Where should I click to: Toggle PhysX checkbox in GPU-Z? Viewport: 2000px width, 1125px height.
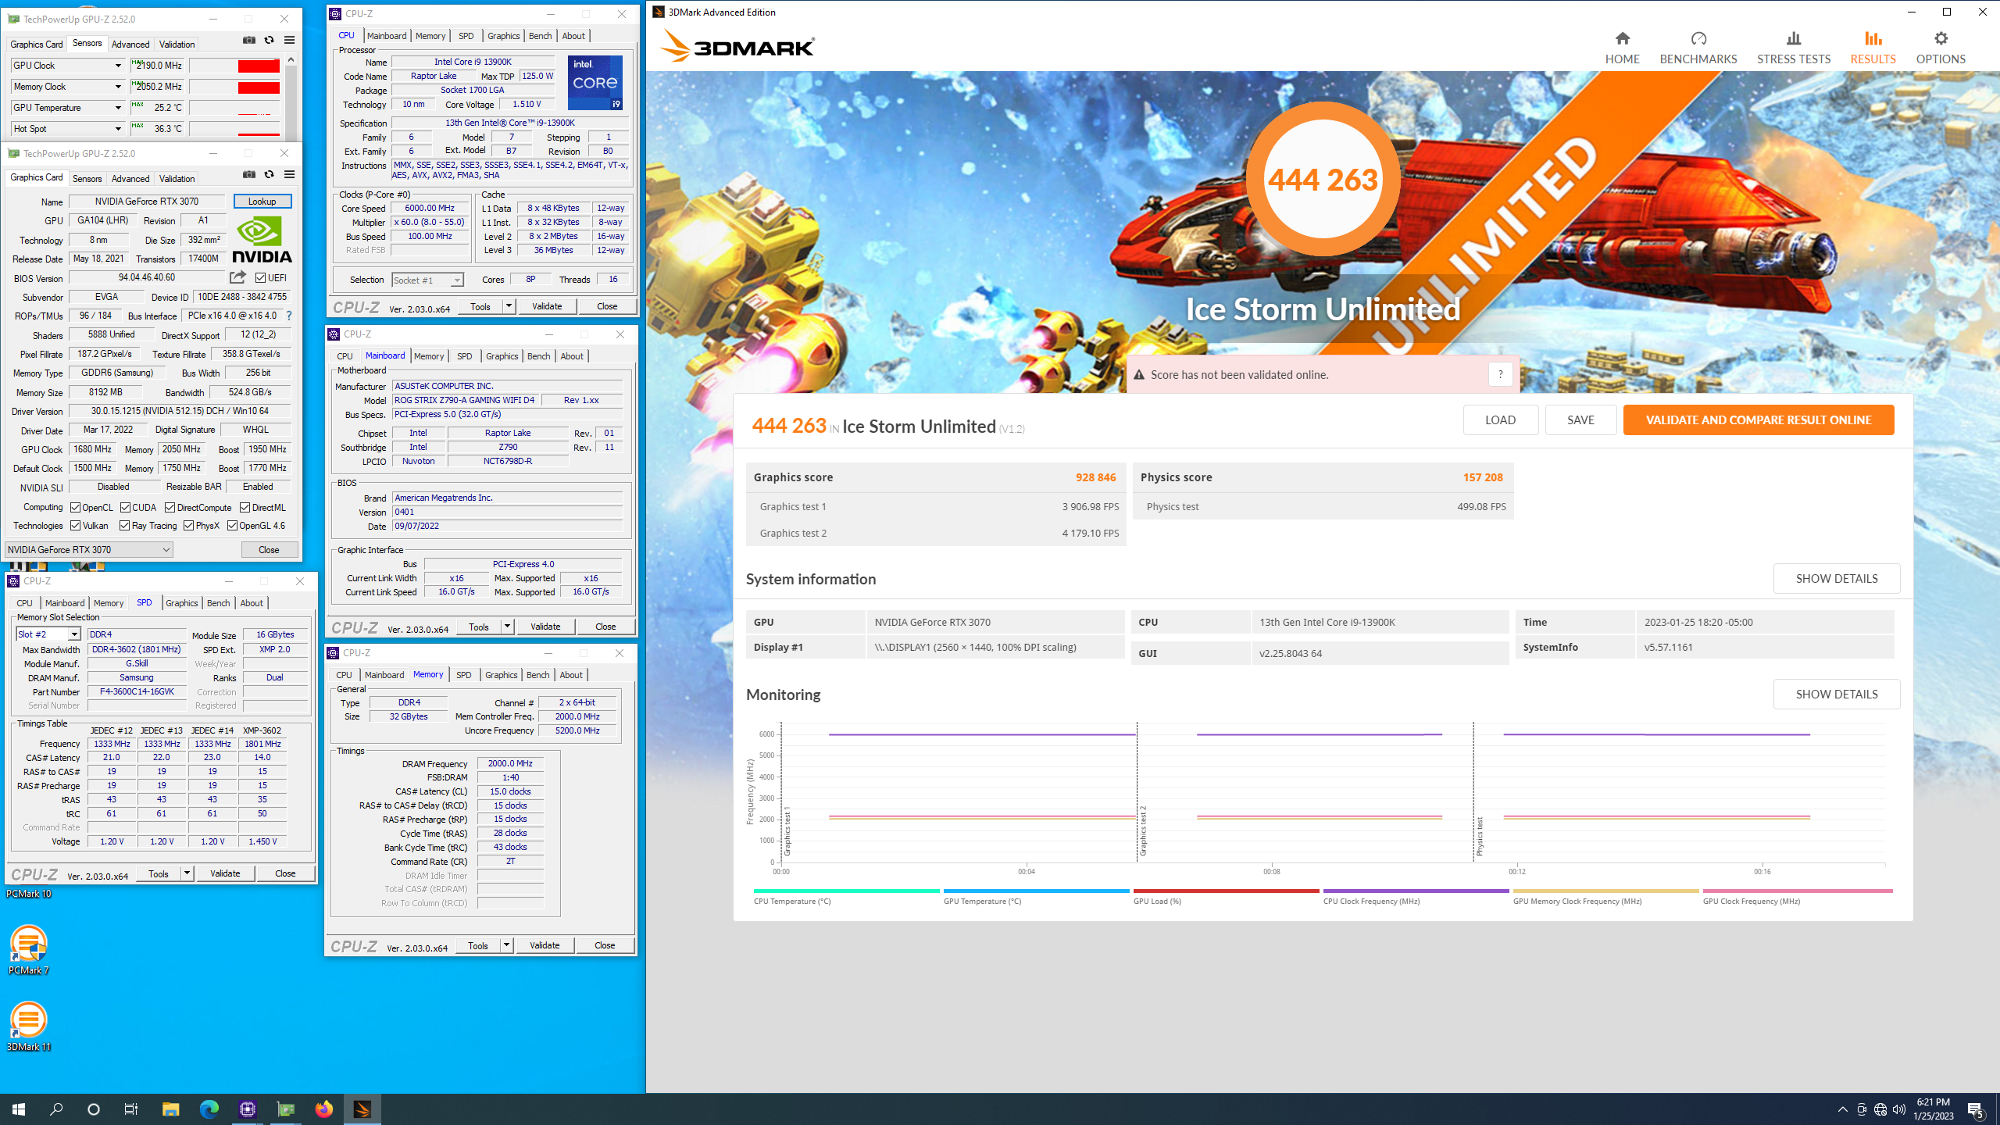[188, 525]
